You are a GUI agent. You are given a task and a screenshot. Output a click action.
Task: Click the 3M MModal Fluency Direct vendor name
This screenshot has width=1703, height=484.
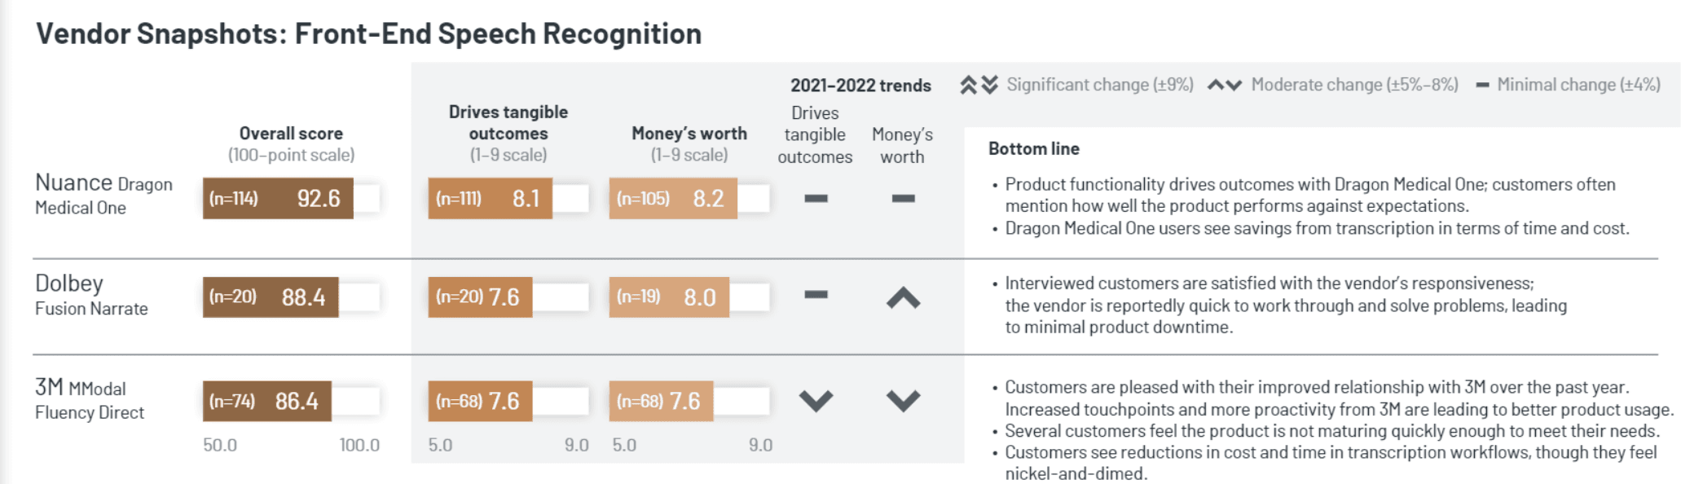[x=90, y=398]
